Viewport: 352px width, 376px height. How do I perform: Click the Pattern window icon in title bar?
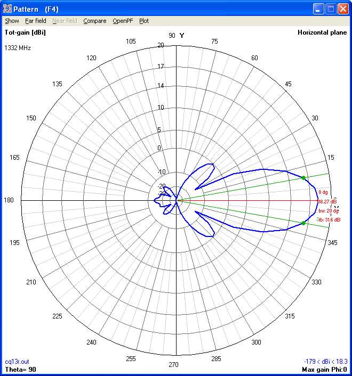pos(7,9)
